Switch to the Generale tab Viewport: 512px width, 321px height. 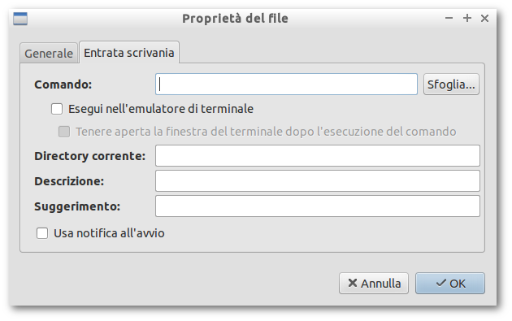(x=49, y=53)
